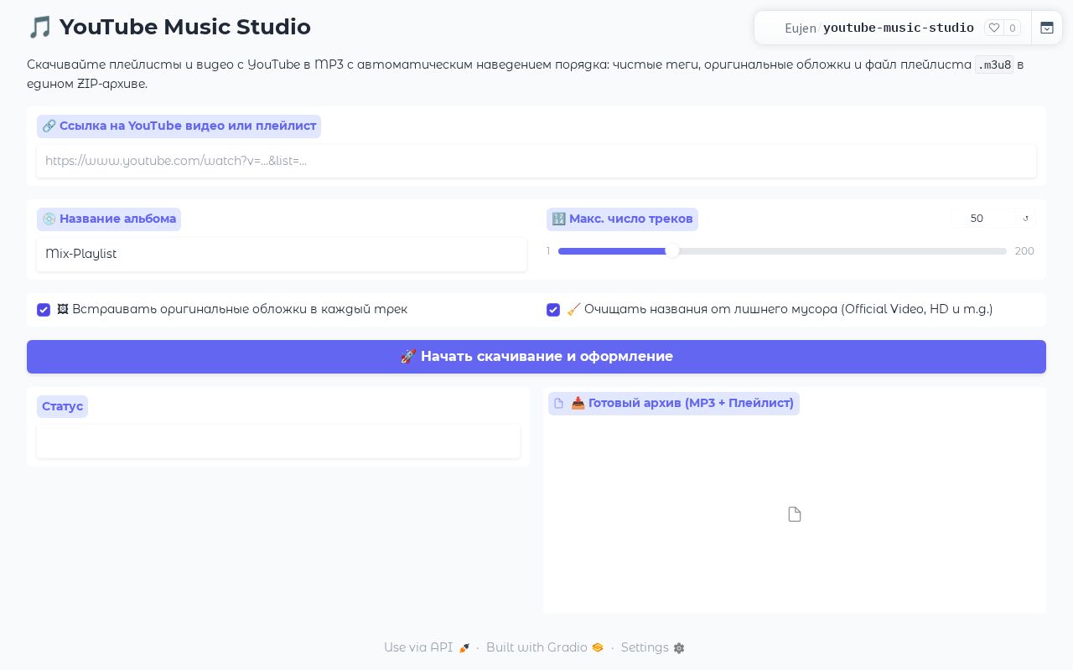Open the Built with Gradio link
The width and height of the screenshot is (1073, 670).
click(x=545, y=647)
